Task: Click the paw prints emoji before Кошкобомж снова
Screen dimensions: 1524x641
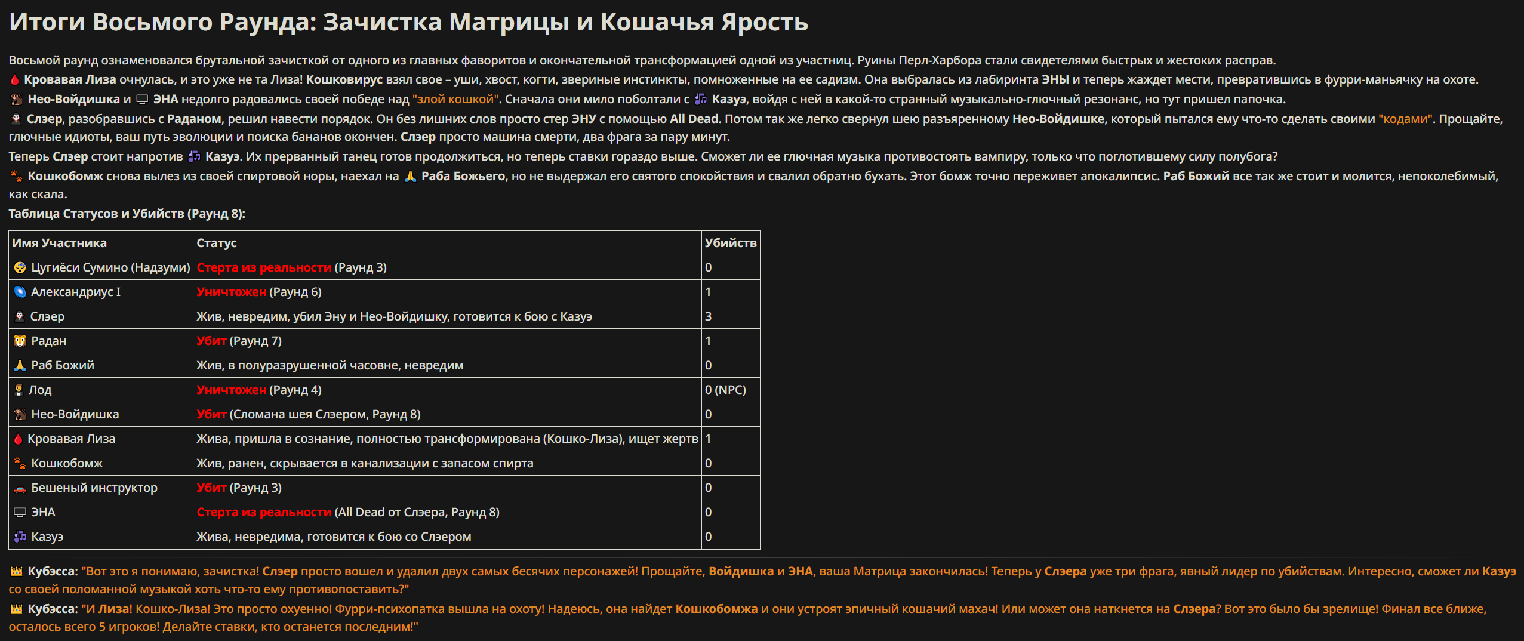Action: (17, 176)
